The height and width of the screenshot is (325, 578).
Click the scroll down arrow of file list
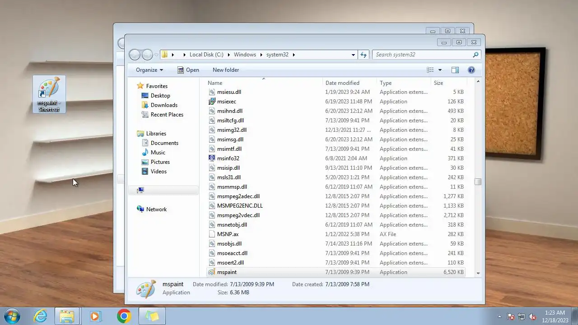tap(478, 273)
